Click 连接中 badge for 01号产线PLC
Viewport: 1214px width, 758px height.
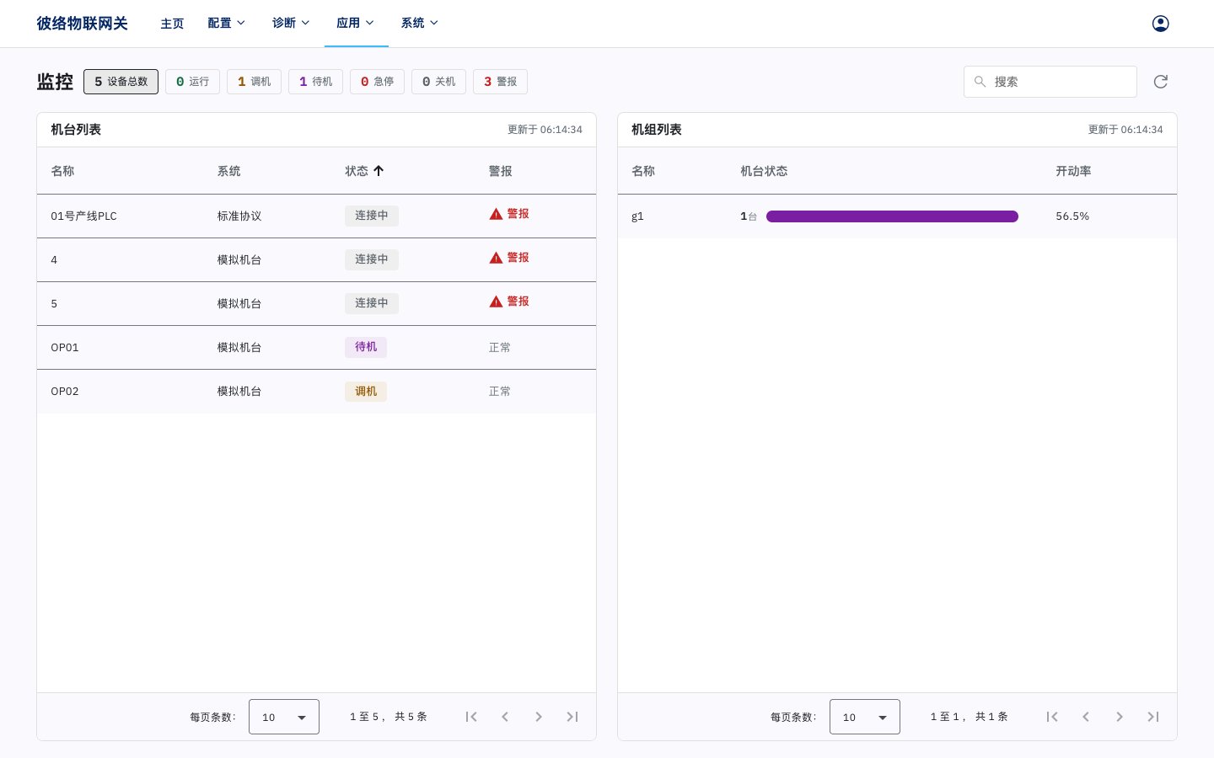click(372, 216)
